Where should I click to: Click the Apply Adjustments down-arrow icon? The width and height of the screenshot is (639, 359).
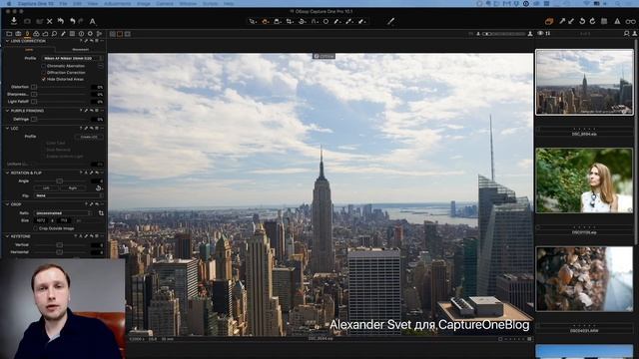coord(571,21)
